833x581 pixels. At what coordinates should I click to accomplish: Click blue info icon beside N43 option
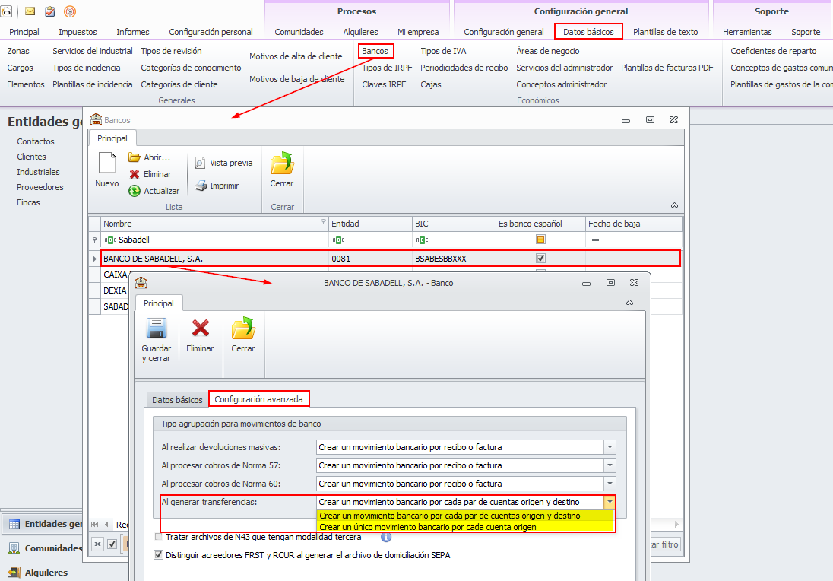tap(386, 538)
